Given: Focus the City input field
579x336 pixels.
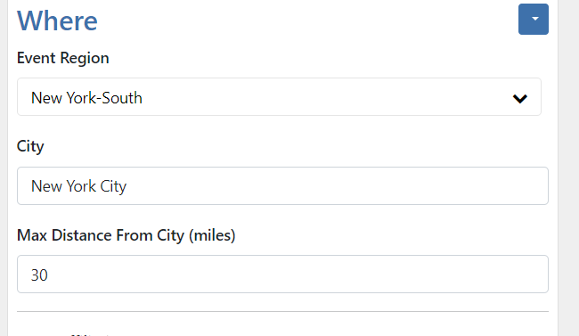Looking at the screenshot, I should [282, 186].
